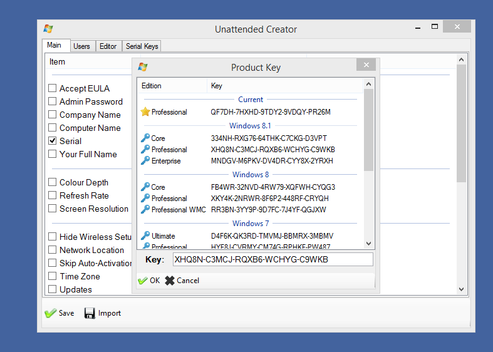The image size is (493, 352).
Task: Click the Edition column header
Action: click(x=172, y=86)
